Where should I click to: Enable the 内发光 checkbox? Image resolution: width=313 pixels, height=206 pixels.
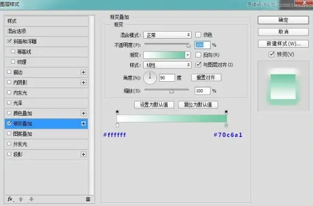pos(9,92)
